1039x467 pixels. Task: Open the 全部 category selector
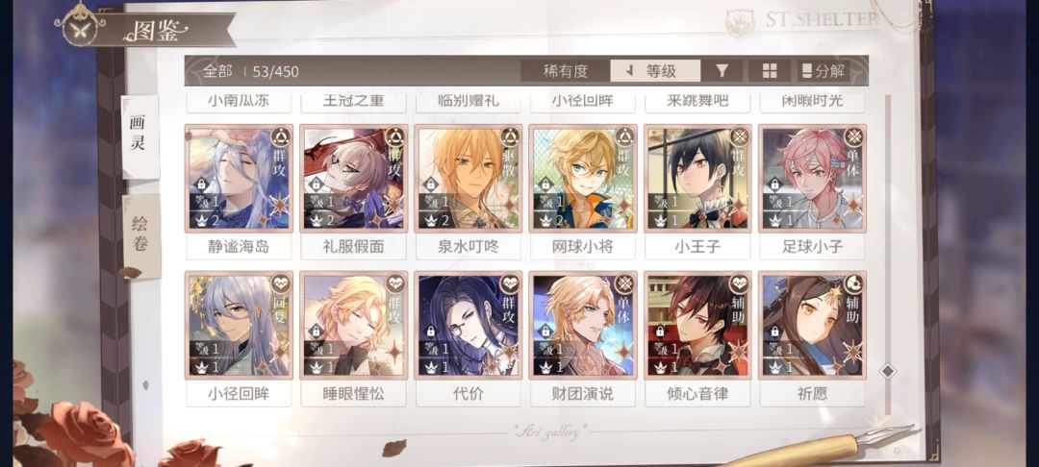pos(218,71)
